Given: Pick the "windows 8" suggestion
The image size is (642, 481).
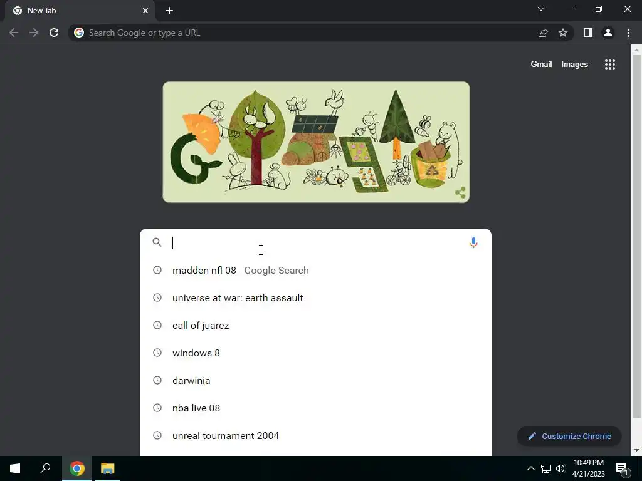Looking at the screenshot, I should [x=315, y=353].
